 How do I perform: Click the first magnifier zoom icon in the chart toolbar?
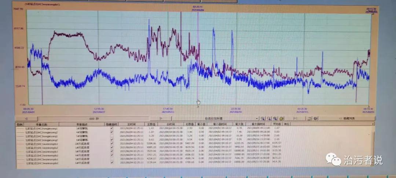coord(263,119)
